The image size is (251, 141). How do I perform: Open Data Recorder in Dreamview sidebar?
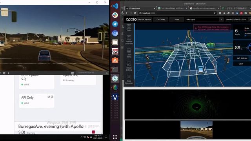[129, 80]
